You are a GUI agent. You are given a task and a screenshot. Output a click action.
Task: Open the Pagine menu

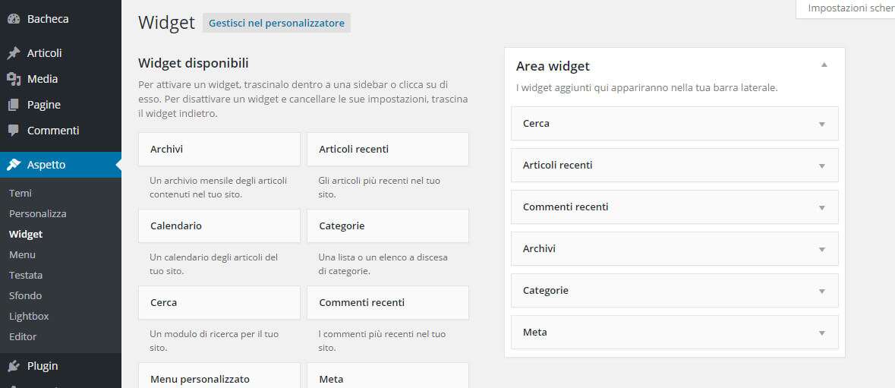[x=61, y=105]
